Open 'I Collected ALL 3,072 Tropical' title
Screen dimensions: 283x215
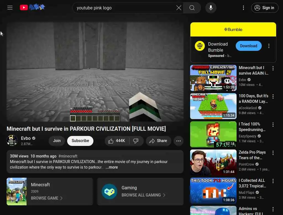coord(252,183)
